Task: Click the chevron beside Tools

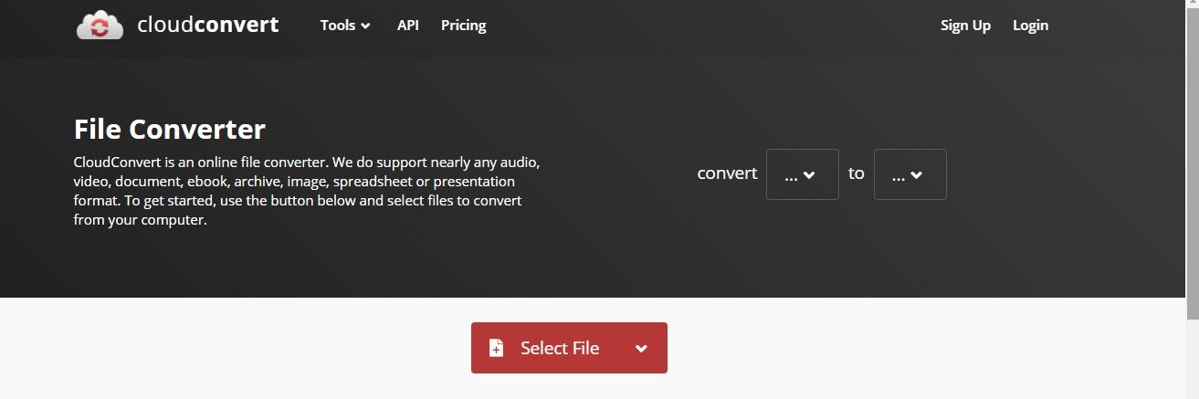Action: (x=365, y=26)
